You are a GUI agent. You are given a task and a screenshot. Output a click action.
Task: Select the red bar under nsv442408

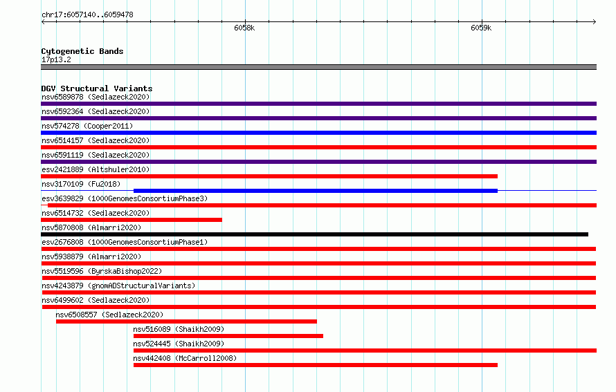coord(316,365)
